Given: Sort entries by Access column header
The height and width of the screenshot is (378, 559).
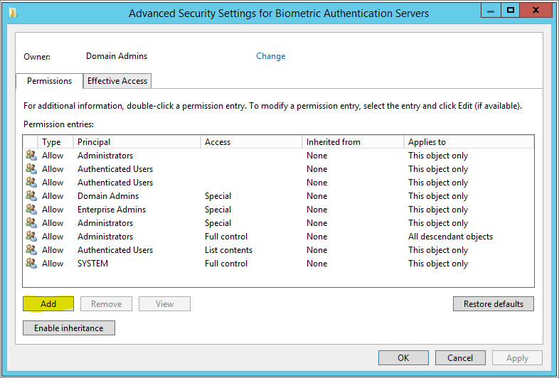Looking at the screenshot, I should [x=252, y=142].
